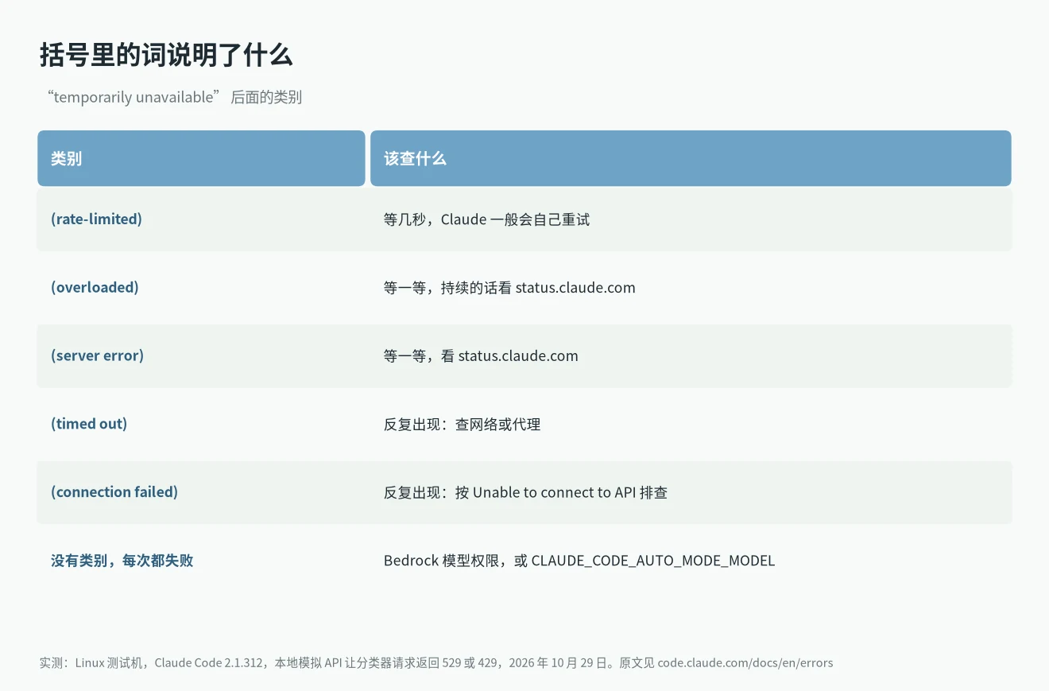Select the (server error) category cell
The width and height of the screenshot is (1049, 691).
point(97,355)
